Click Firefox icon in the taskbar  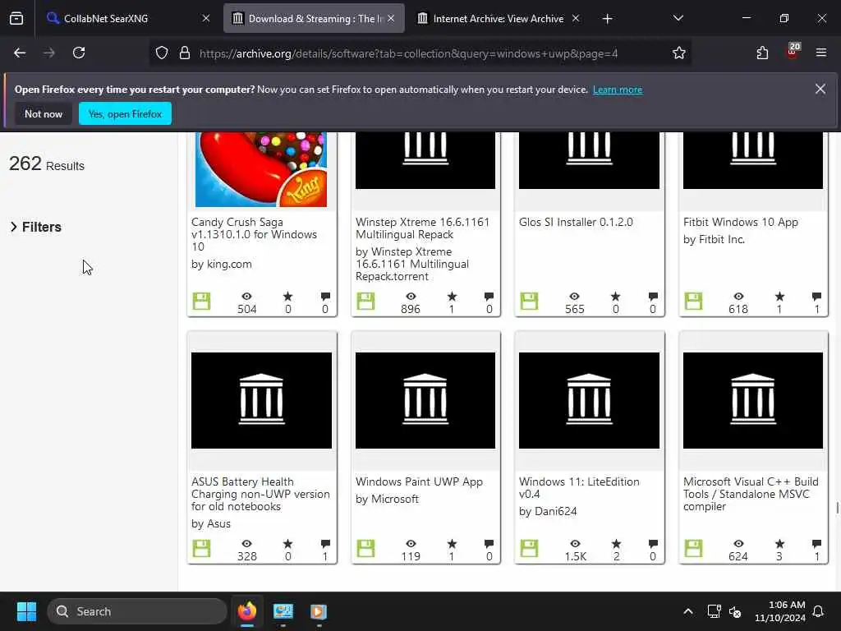tap(246, 611)
